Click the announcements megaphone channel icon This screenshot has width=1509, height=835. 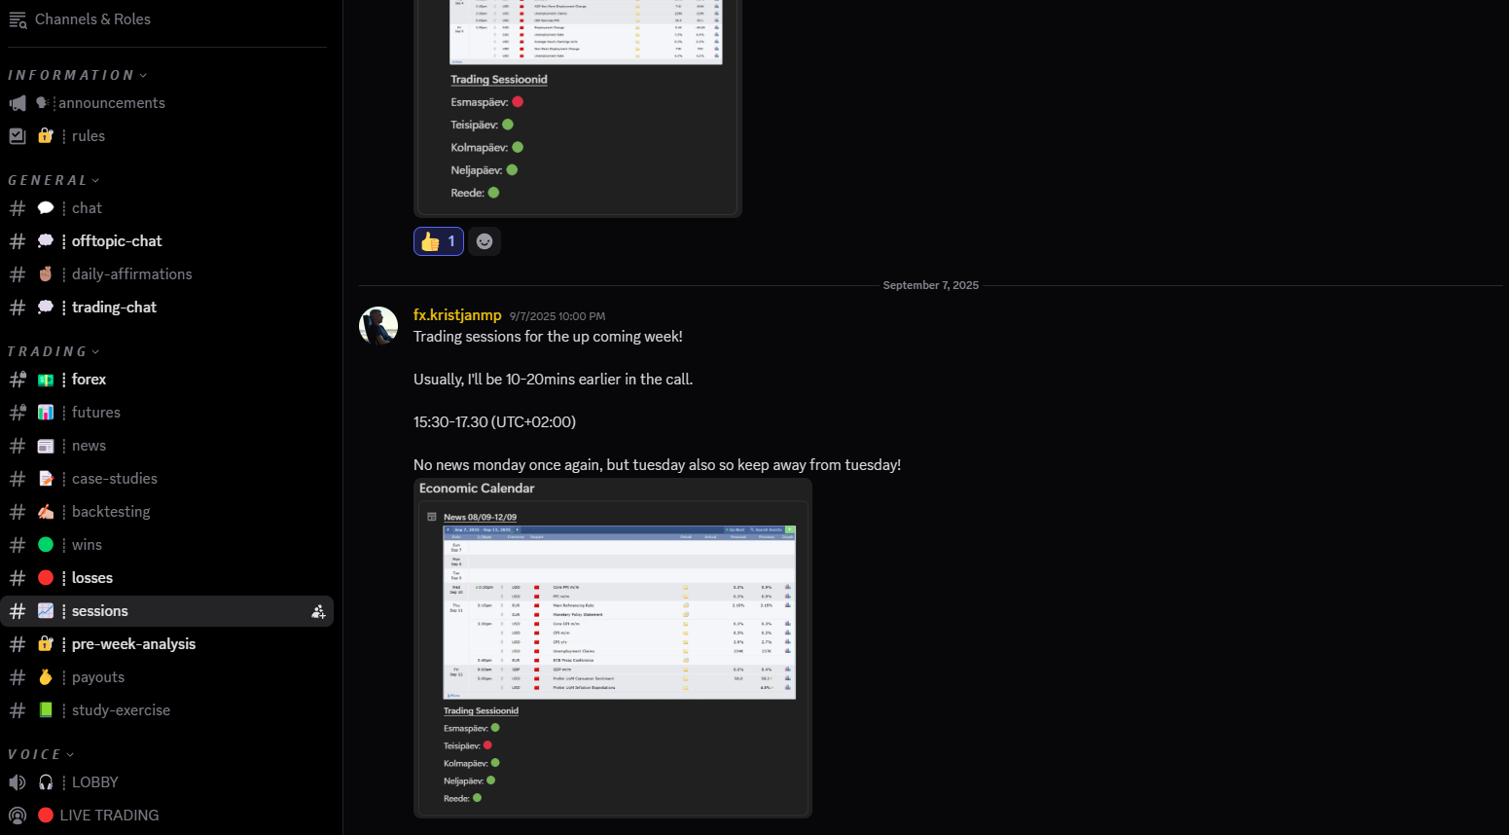tap(18, 103)
